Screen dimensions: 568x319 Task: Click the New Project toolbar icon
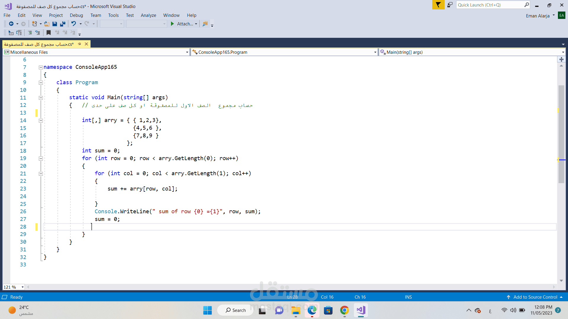[35, 24]
